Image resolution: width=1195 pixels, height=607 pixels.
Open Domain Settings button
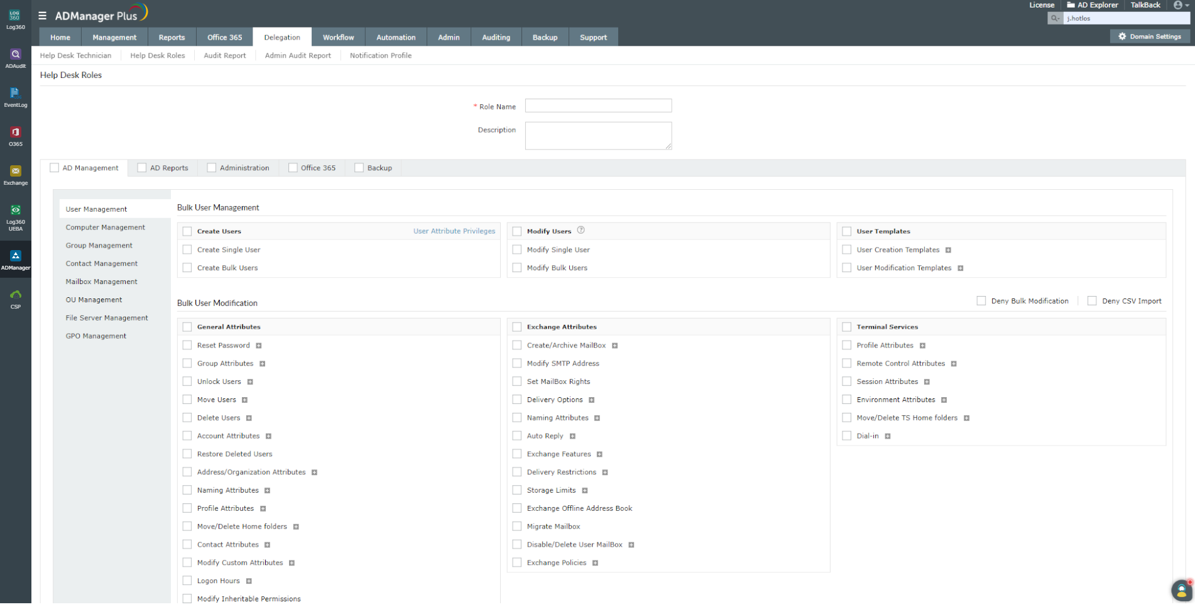click(1149, 36)
